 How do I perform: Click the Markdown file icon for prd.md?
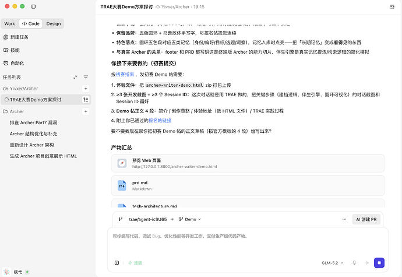[x=122, y=185]
